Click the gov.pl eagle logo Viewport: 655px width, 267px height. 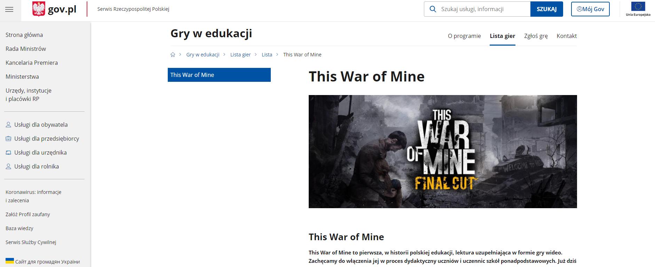click(39, 9)
